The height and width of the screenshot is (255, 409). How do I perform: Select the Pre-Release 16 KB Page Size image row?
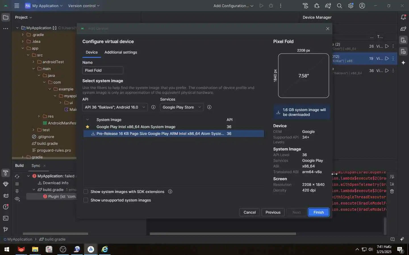point(174,133)
